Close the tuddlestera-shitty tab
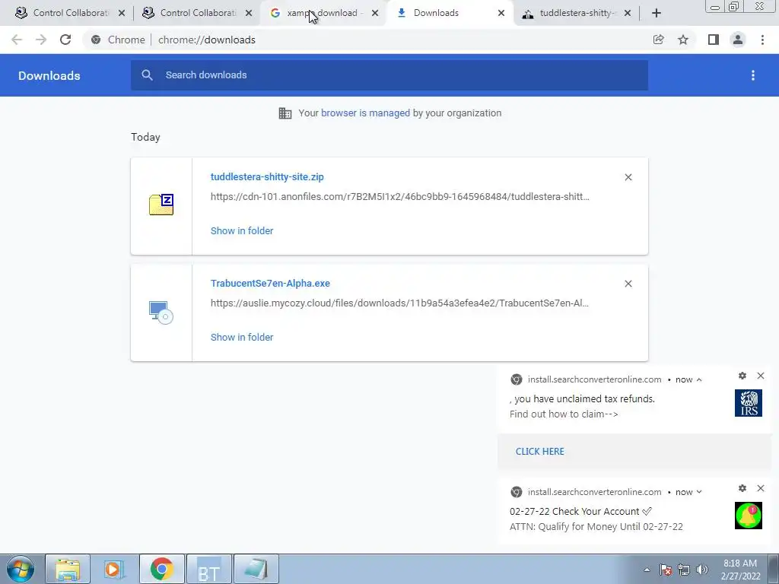Viewport: 779px width, 584px height. [628, 13]
